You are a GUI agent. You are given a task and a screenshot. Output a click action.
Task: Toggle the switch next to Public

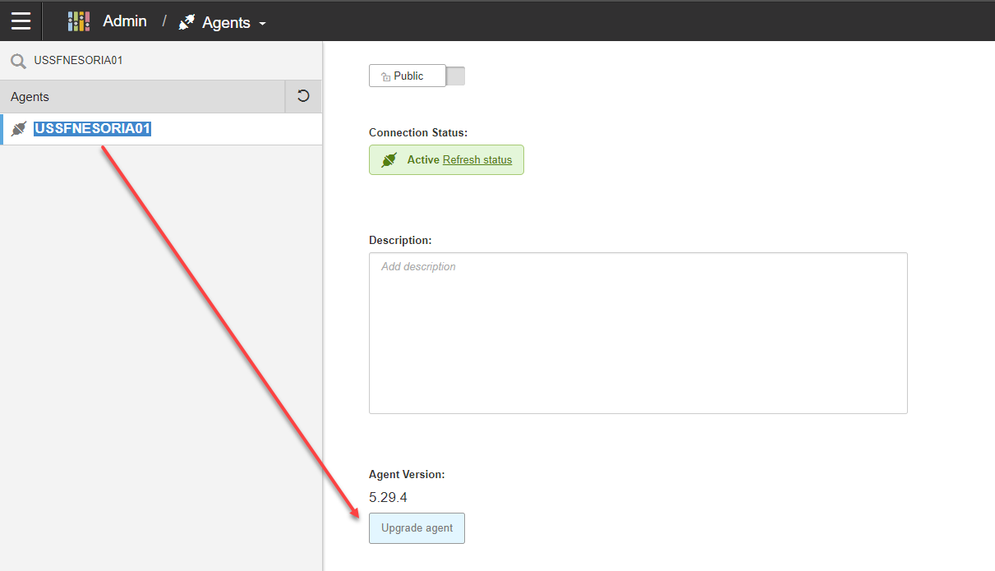pos(455,76)
